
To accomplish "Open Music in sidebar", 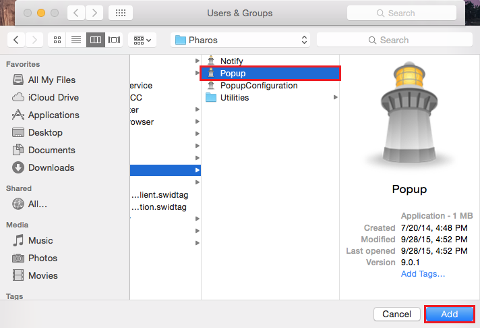I will [40, 240].
